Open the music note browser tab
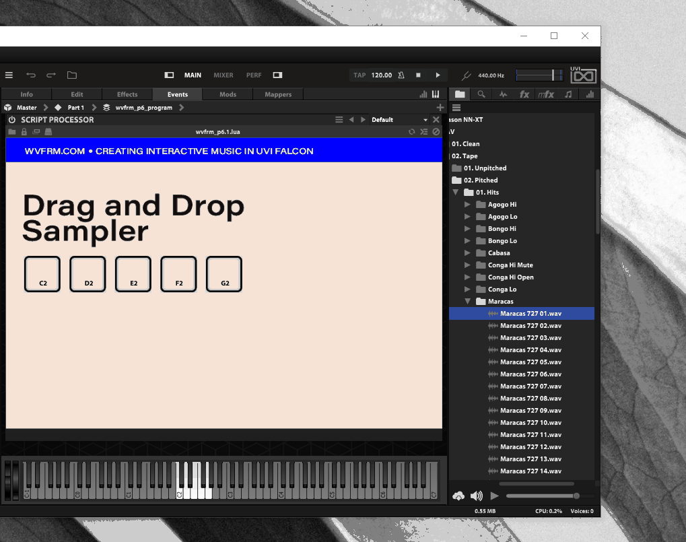This screenshot has width=686, height=542. (568, 94)
